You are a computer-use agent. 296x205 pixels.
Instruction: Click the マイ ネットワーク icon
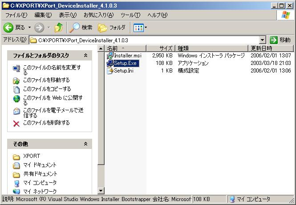[16, 191]
